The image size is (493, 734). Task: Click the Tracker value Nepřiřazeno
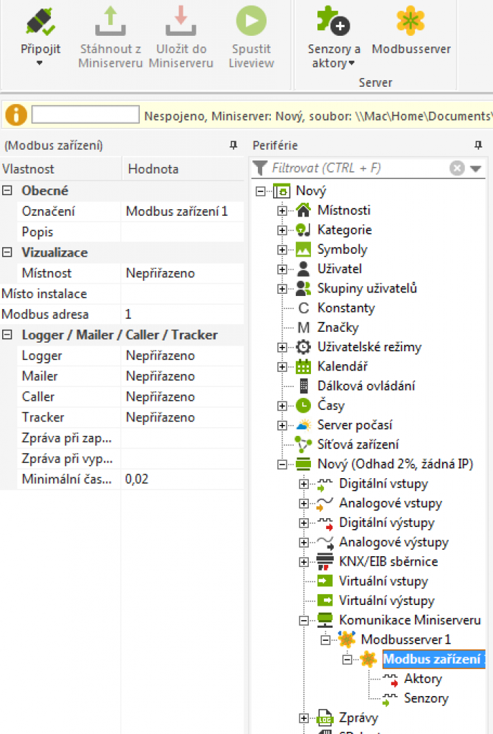tap(183, 417)
